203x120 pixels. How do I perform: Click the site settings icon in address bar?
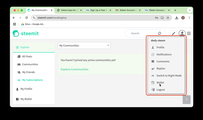pos(34,18)
